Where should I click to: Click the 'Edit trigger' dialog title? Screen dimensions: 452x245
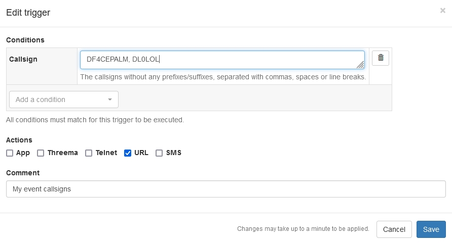click(x=28, y=13)
